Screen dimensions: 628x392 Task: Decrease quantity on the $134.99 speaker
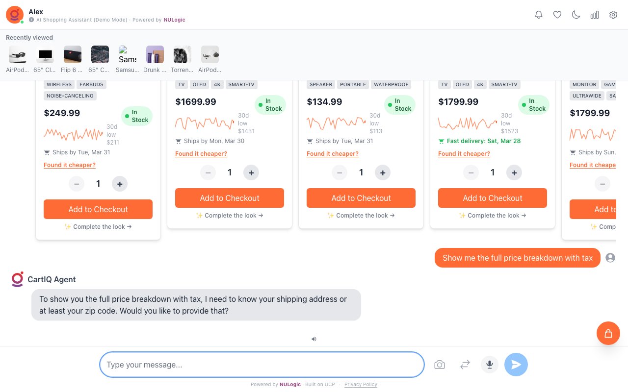pyautogui.click(x=340, y=172)
